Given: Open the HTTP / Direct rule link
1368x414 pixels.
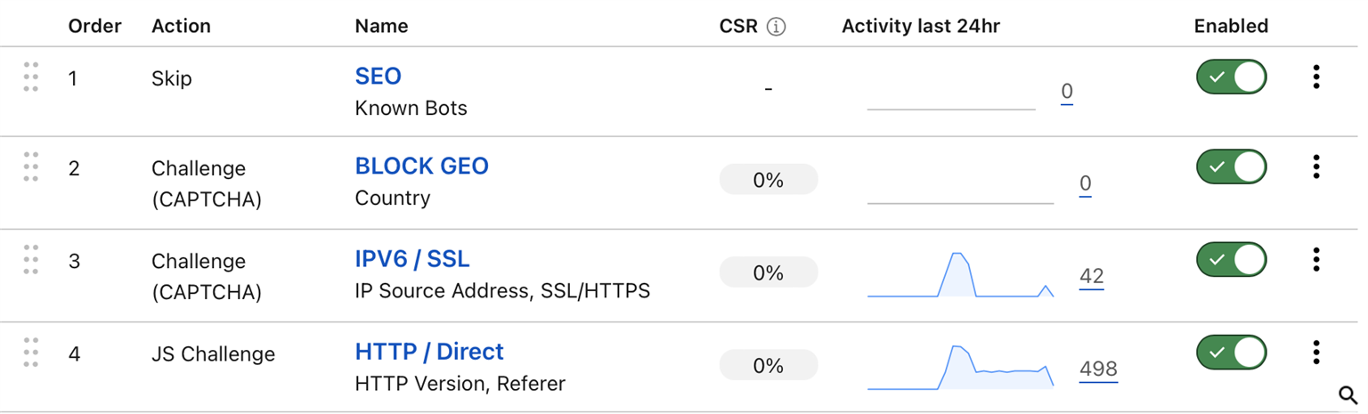Looking at the screenshot, I should (x=429, y=352).
